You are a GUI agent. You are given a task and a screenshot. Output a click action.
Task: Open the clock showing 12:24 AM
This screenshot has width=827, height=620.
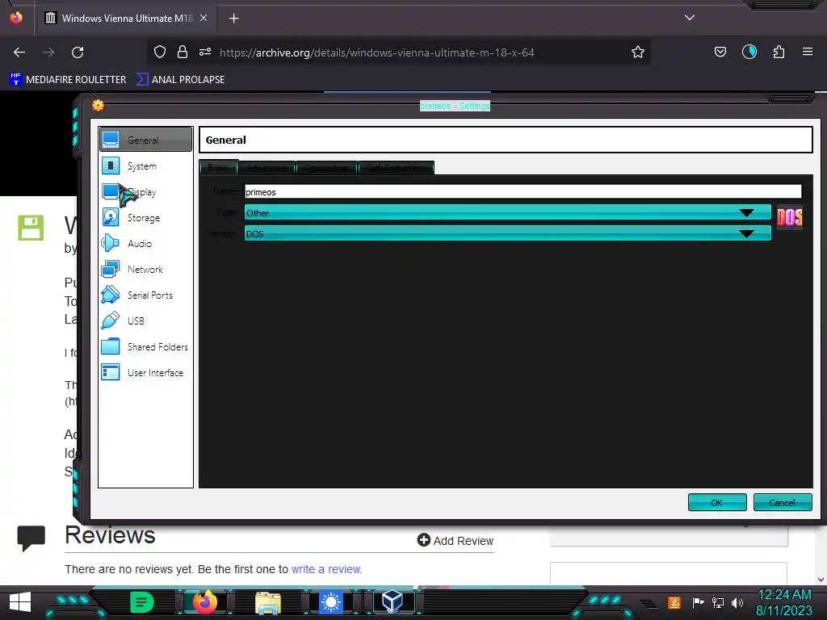pyautogui.click(x=784, y=602)
